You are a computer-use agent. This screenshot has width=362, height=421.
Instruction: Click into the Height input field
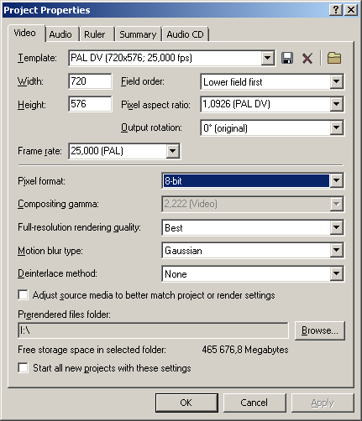90,104
